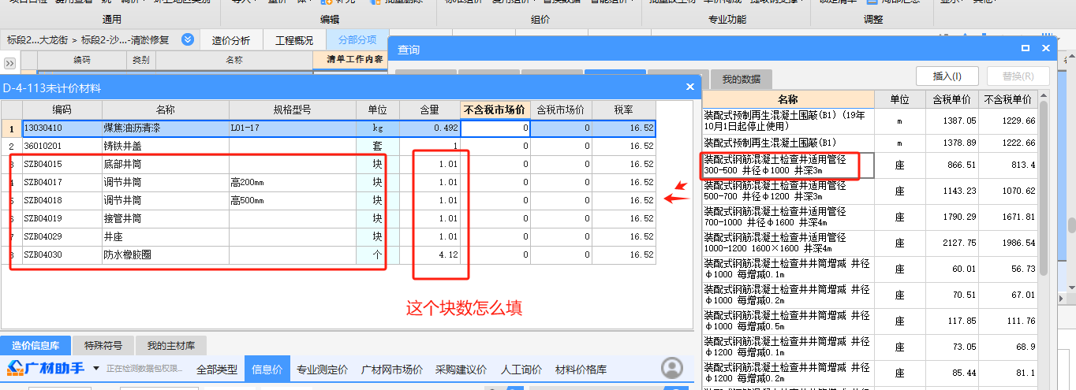This screenshot has height=390, width=1076.
Task: Select 井筒增减 Φ1000 每增减0.5m item
Action: [787, 321]
